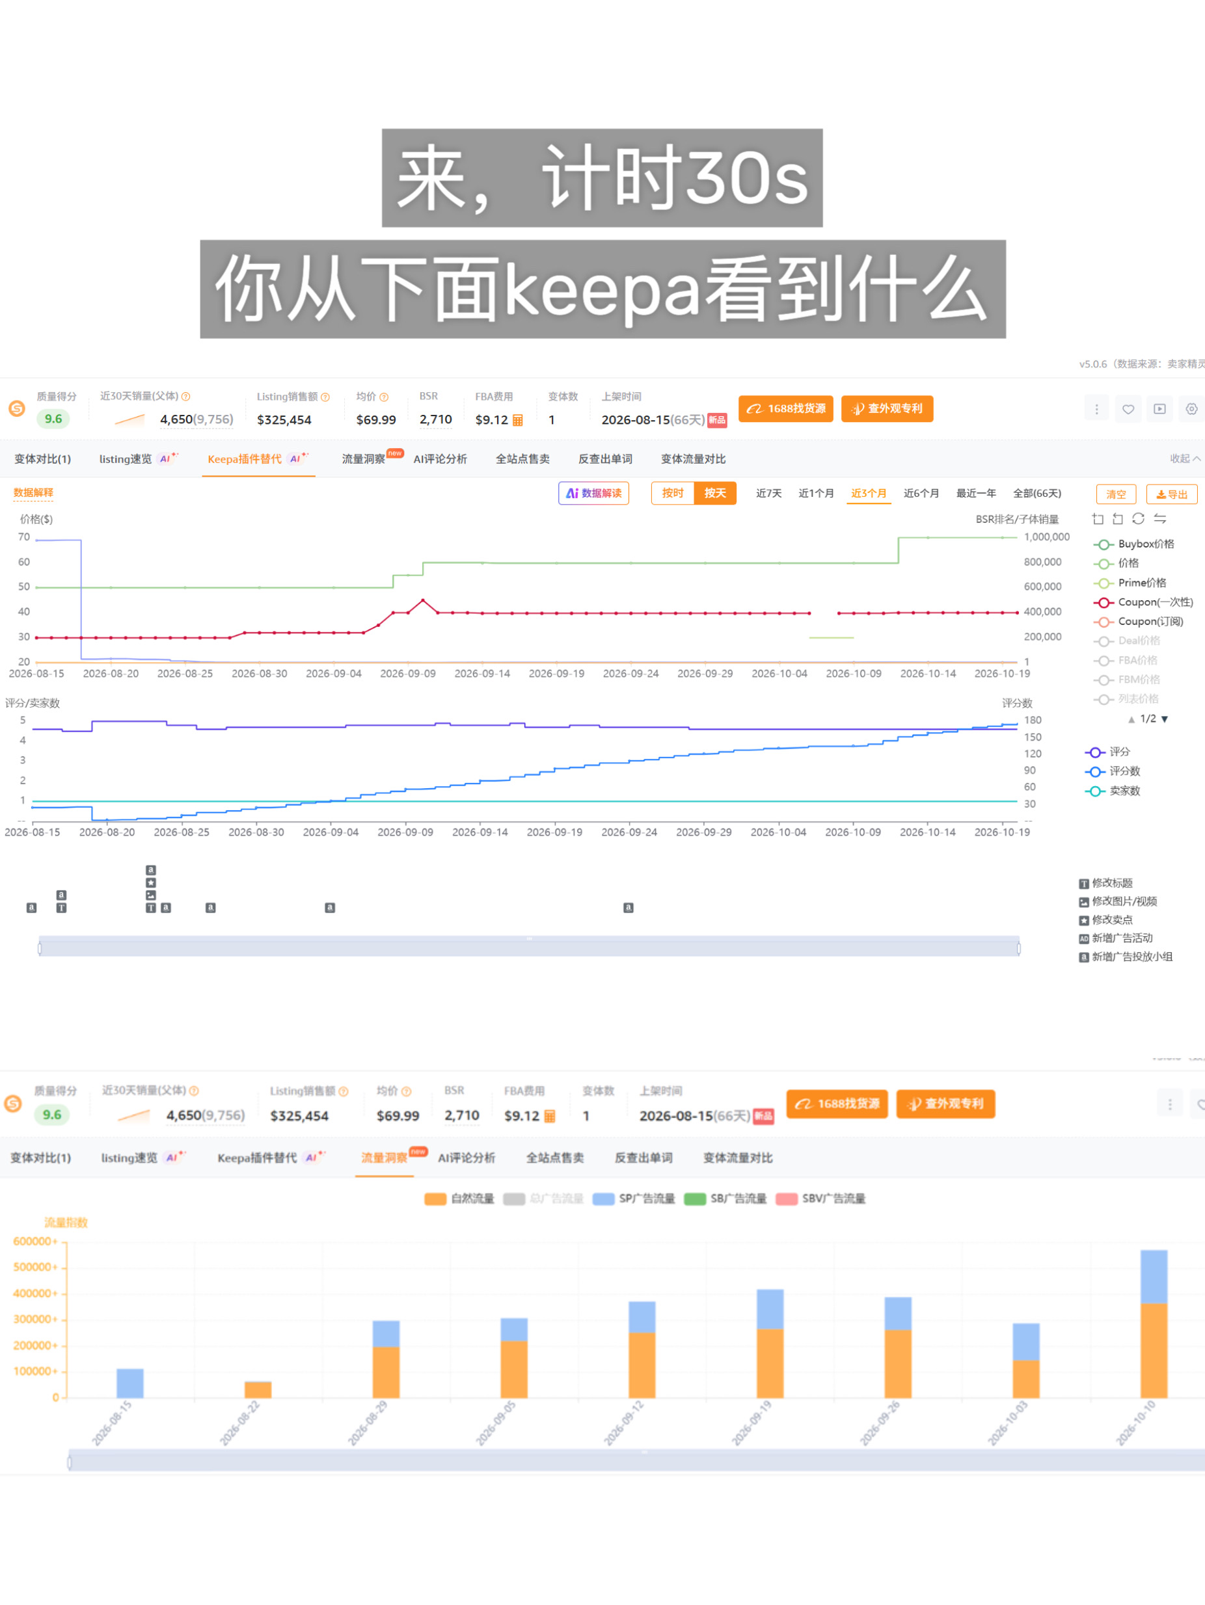Toggle the Coupon(一次性) legend series
The width and height of the screenshot is (1205, 1605).
coord(1143,602)
